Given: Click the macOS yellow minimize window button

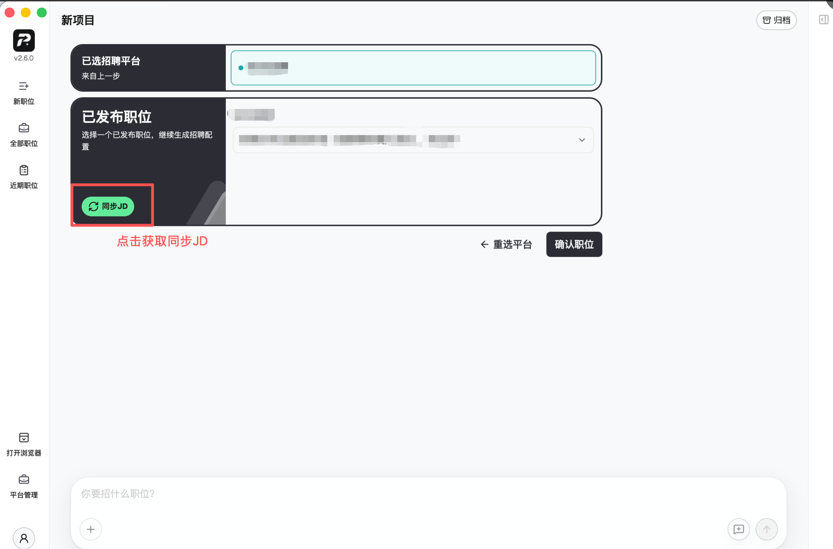Looking at the screenshot, I should point(26,13).
